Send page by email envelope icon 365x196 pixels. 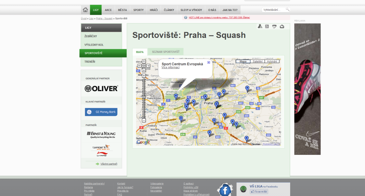[x=282, y=27]
